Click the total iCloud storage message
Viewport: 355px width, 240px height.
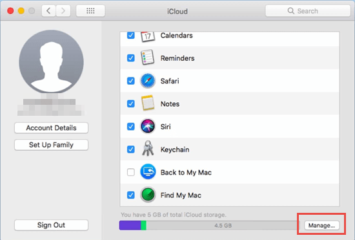click(174, 215)
